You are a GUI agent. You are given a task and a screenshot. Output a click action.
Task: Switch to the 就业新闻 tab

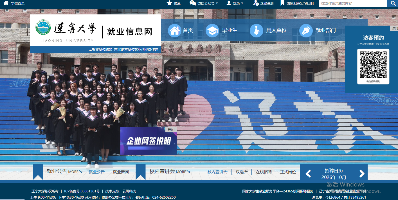[121, 172]
